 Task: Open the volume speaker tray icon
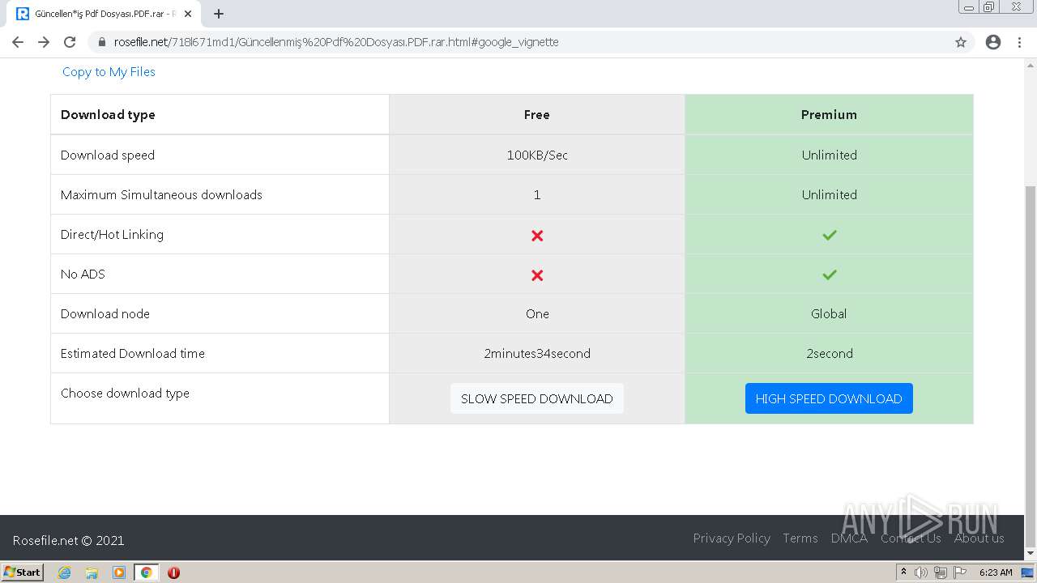point(921,572)
